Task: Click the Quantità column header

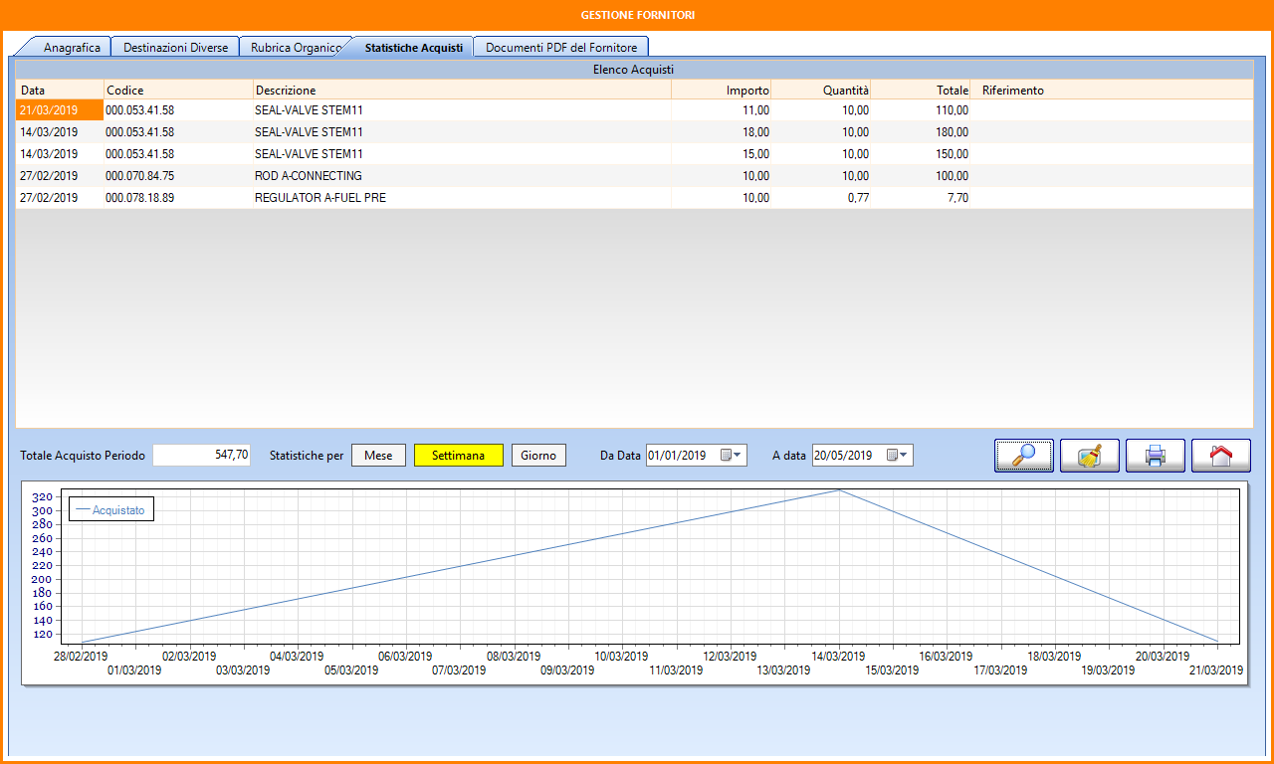Action: pyautogui.click(x=821, y=90)
